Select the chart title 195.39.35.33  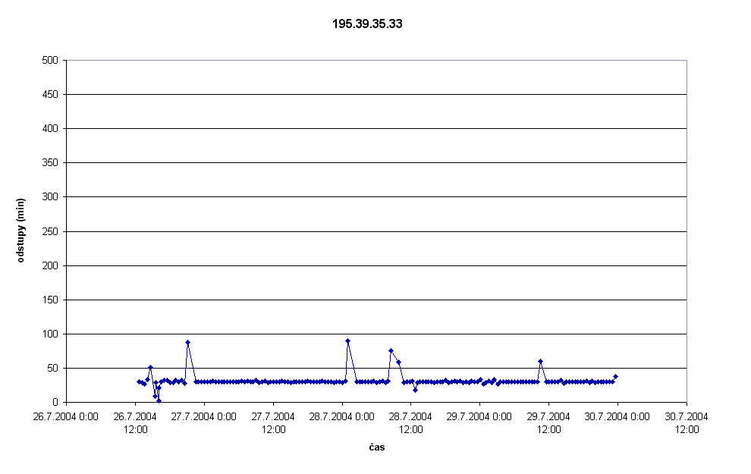(x=367, y=24)
